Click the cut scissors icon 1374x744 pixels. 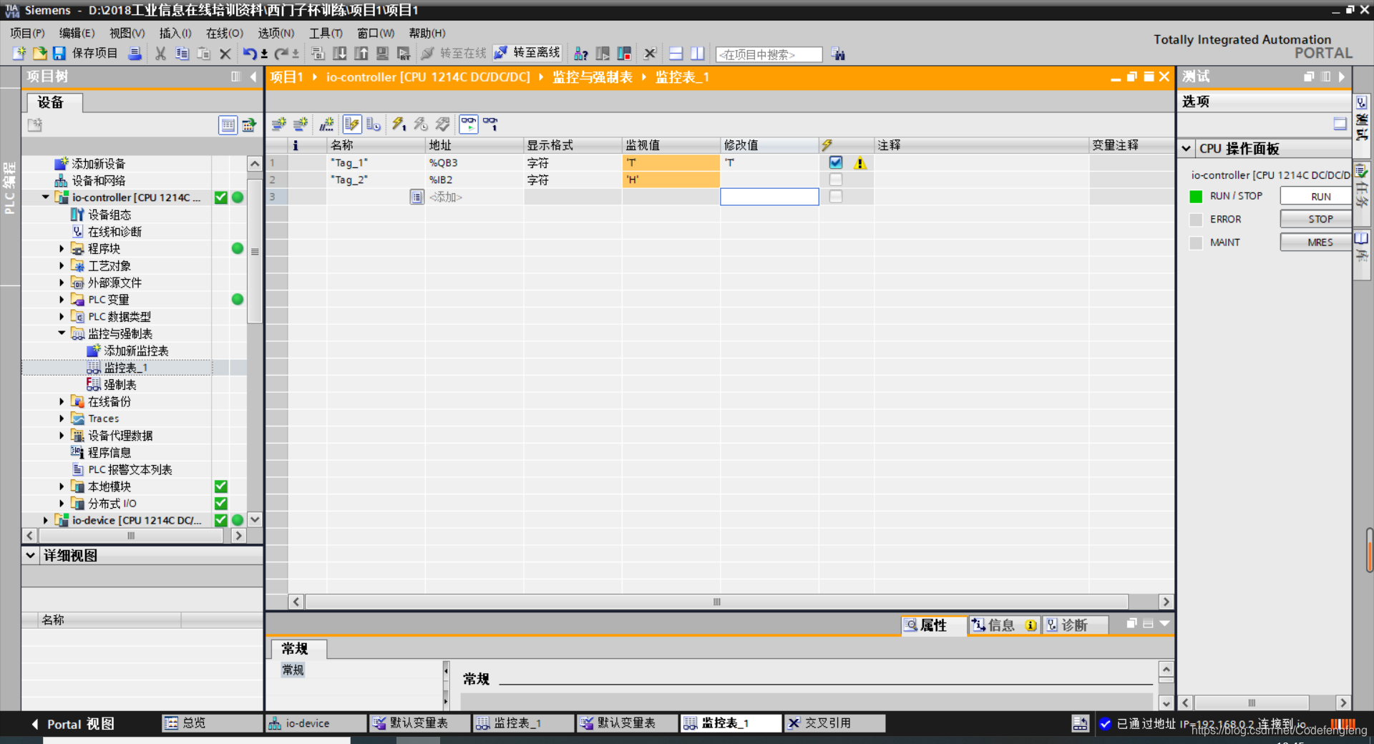(160, 54)
